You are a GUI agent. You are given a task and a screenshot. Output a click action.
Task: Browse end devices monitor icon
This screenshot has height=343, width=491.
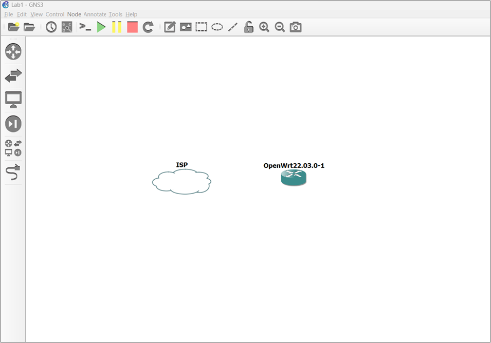(13, 100)
